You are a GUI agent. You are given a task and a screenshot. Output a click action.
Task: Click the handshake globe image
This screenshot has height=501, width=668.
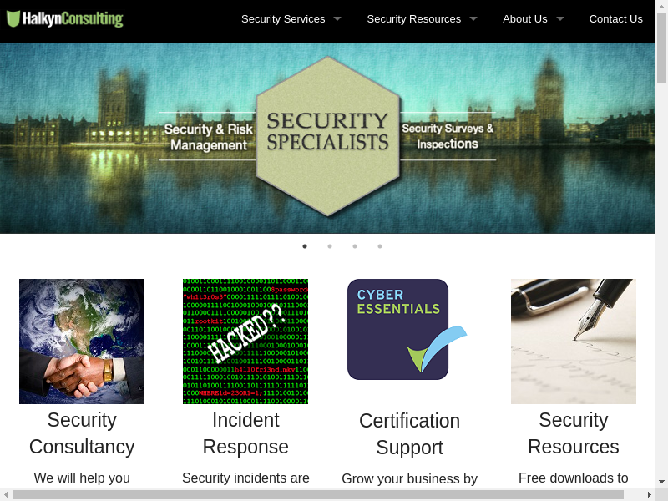[x=82, y=342]
